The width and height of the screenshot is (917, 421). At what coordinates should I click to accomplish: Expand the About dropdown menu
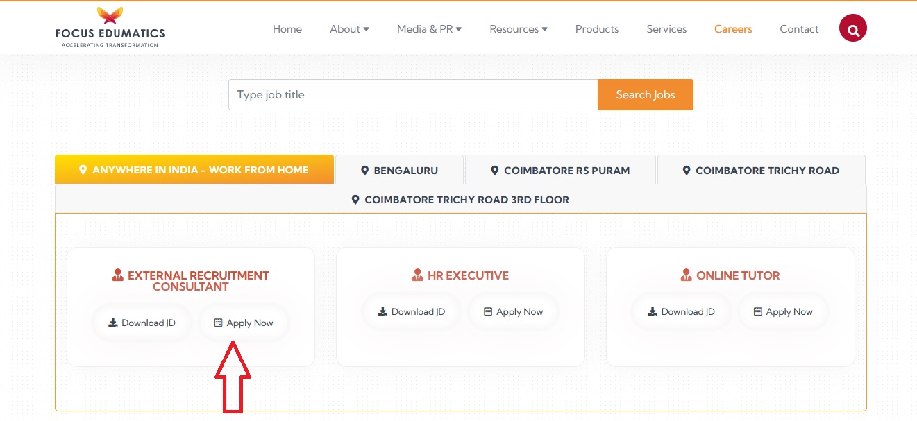(x=349, y=29)
